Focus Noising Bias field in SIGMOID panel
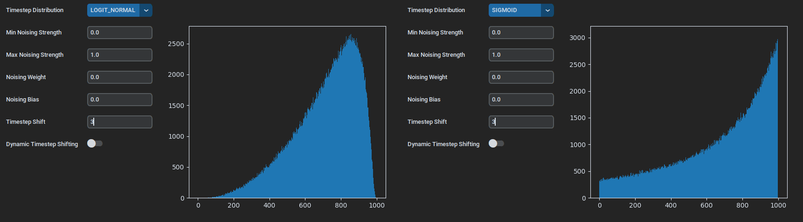Screen dimensions: 803x222 [521, 100]
